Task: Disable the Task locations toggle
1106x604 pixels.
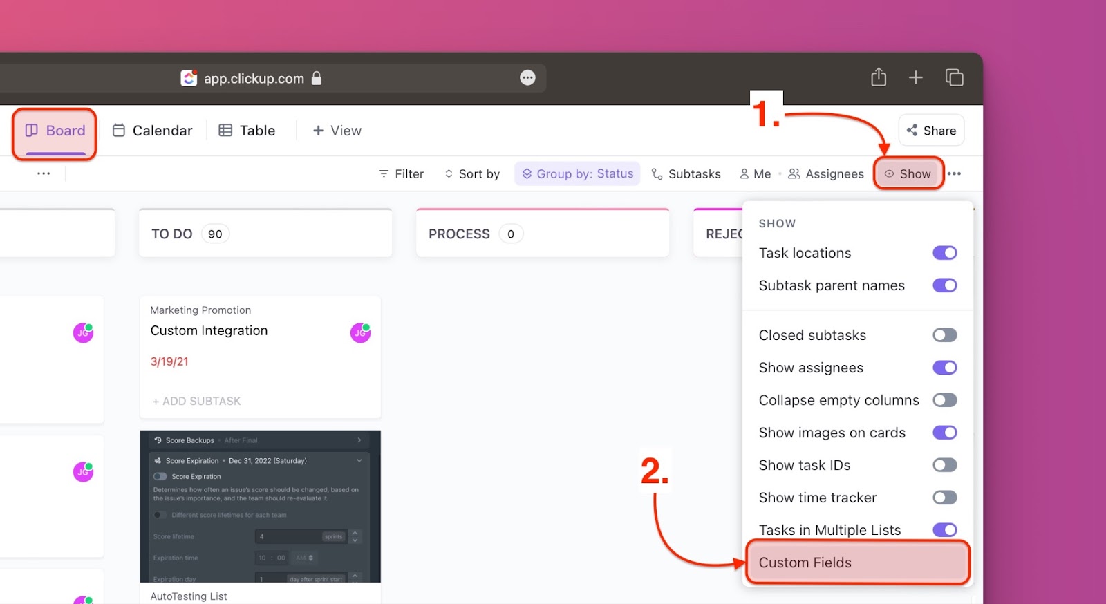Action: click(944, 253)
